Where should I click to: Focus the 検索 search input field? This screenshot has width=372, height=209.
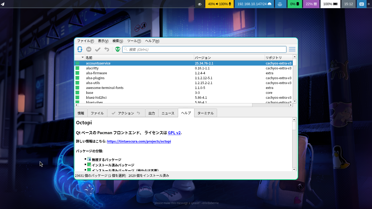point(207,50)
